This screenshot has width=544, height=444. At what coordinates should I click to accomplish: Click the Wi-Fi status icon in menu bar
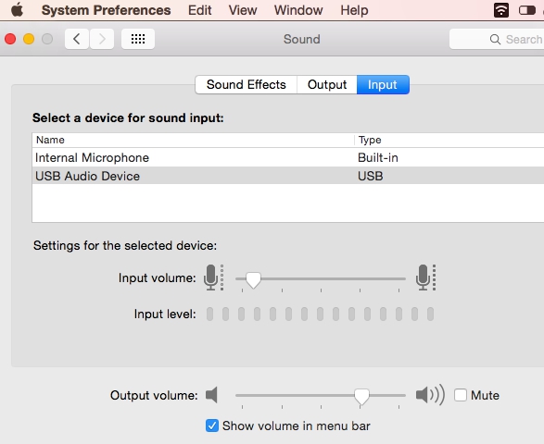501,10
